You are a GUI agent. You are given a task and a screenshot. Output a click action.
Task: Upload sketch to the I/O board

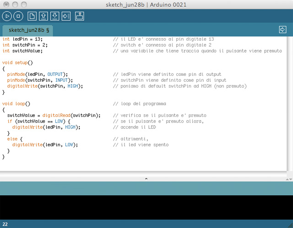pos(66,16)
